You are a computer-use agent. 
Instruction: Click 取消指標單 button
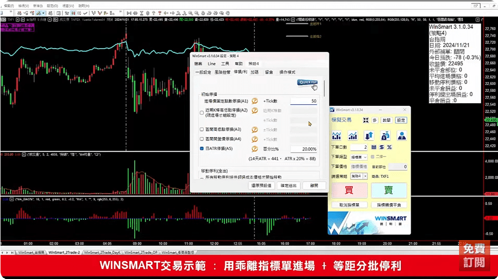[349, 205]
